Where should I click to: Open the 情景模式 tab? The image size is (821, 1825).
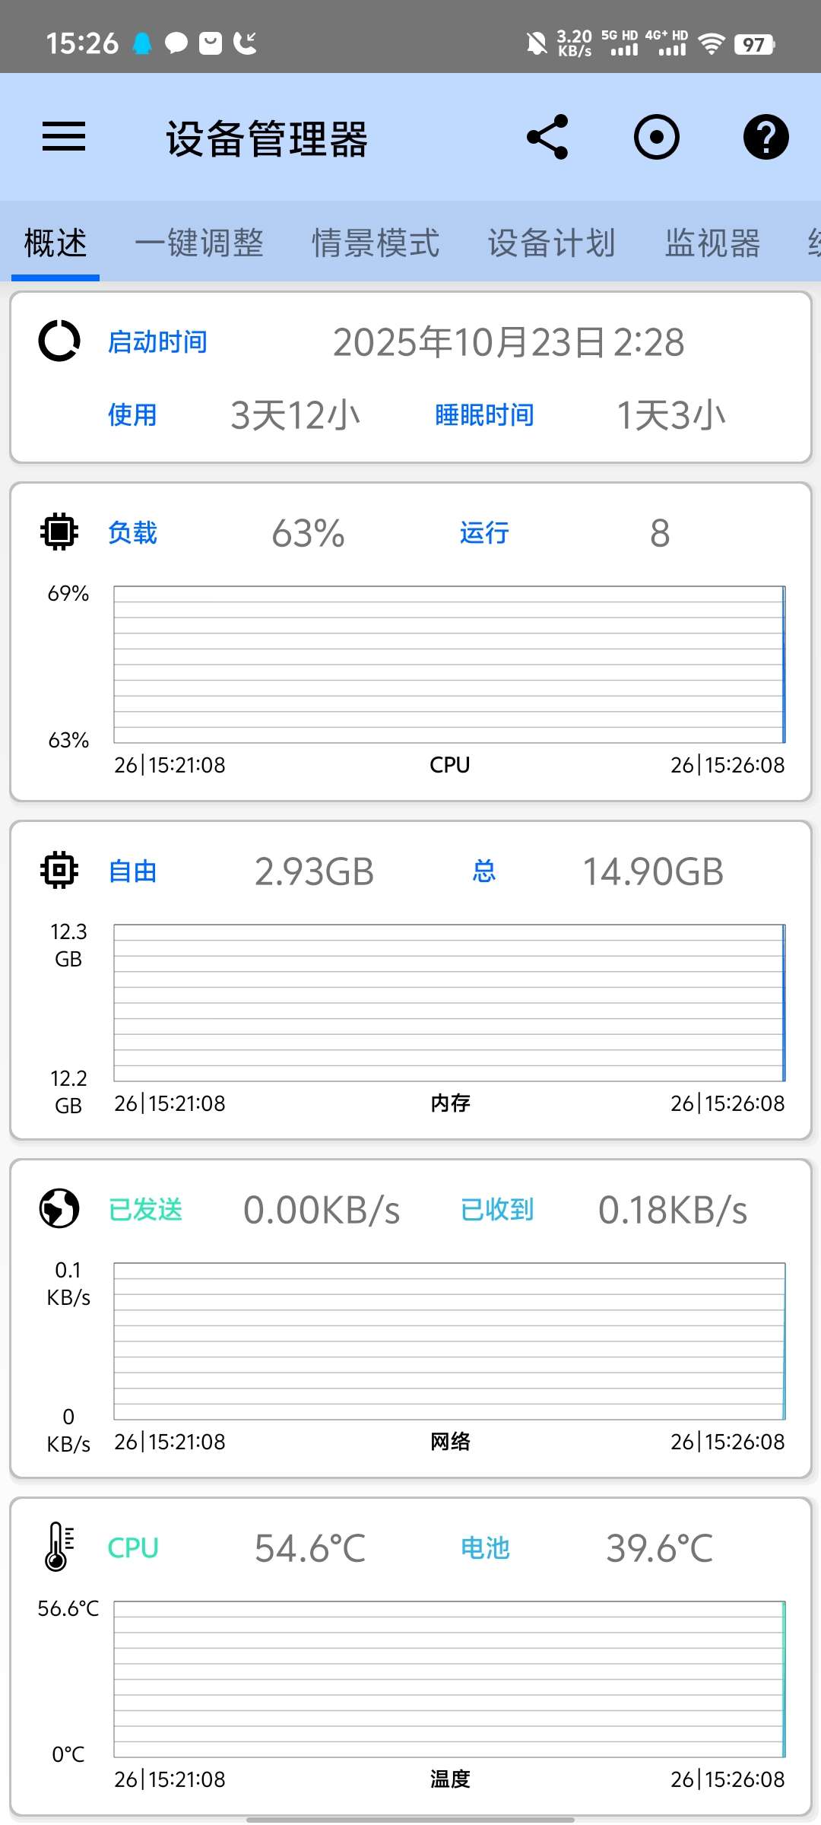376,243
